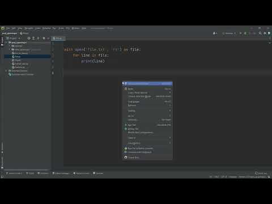Open the Code menu in the menu bar

click(38, 28)
